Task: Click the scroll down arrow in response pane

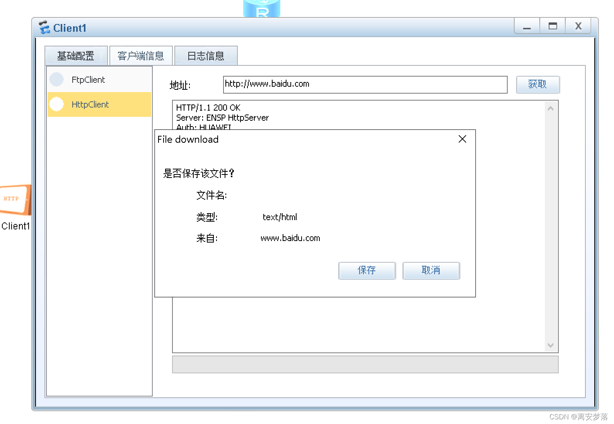Action: click(x=551, y=345)
